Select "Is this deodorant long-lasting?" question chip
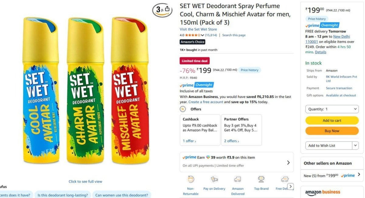Screen dimensions: 365x198 tap(62, 195)
